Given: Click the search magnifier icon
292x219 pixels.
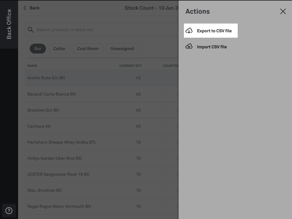Looking at the screenshot, I should [30, 30].
